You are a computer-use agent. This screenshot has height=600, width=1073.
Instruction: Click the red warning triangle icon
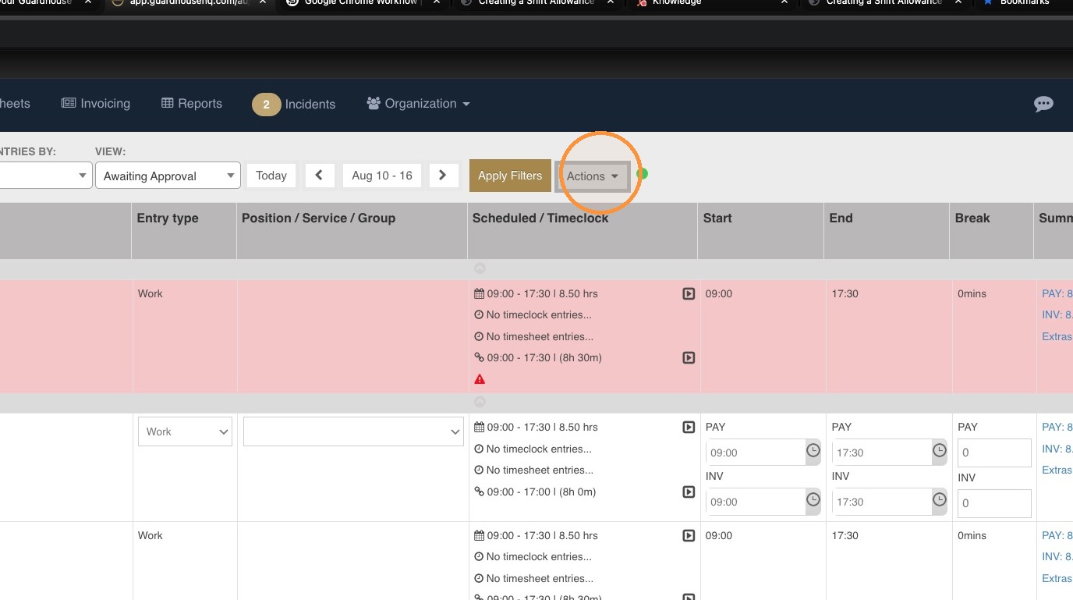pyautogui.click(x=480, y=379)
